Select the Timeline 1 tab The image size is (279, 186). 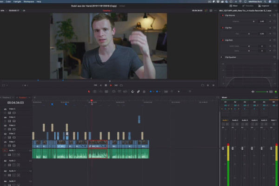[23, 98]
